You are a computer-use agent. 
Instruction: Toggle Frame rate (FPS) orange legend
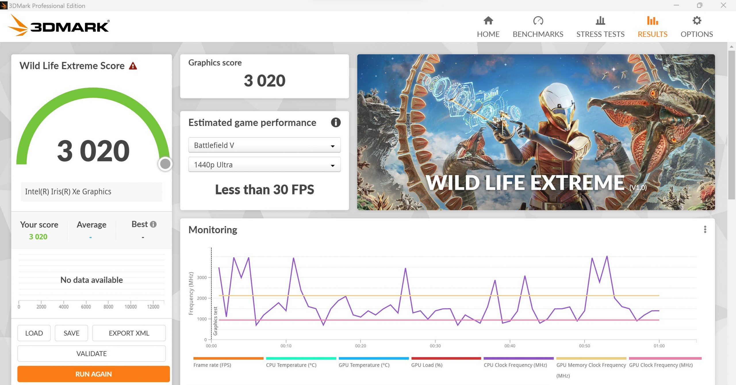pyautogui.click(x=228, y=359)
